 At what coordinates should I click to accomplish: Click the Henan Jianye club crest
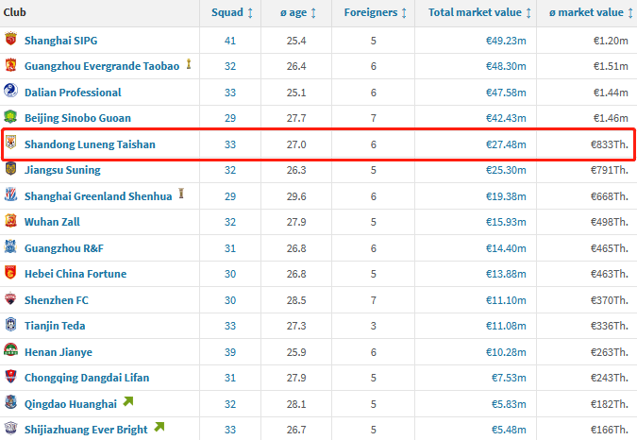click(x=10, y=351)
